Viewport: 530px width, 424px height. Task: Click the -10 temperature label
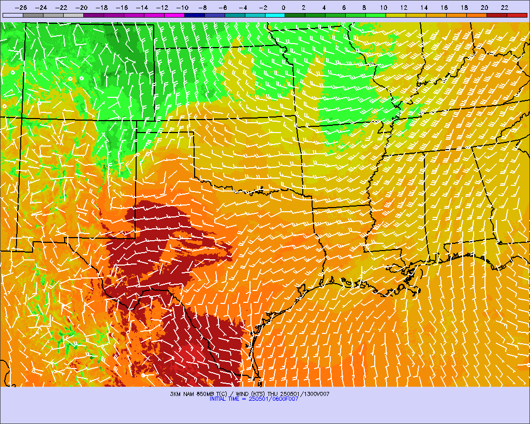coord(182,7)
